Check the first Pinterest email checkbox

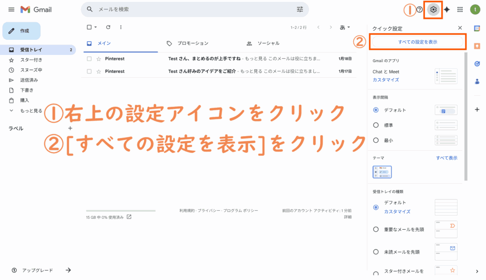(x=89, y=59)
